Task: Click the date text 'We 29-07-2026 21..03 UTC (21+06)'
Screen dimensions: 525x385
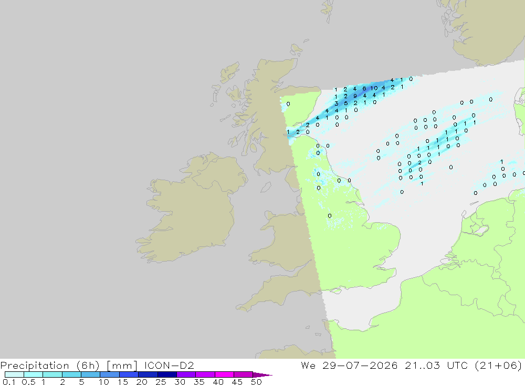Action: coord(412,365)
